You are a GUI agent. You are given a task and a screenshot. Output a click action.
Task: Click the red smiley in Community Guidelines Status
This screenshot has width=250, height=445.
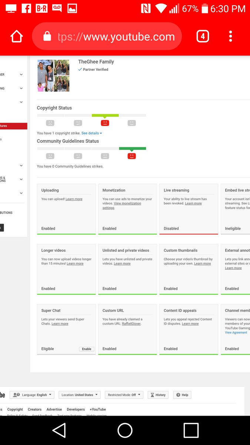pyautogui.click(x=131, y=156)
